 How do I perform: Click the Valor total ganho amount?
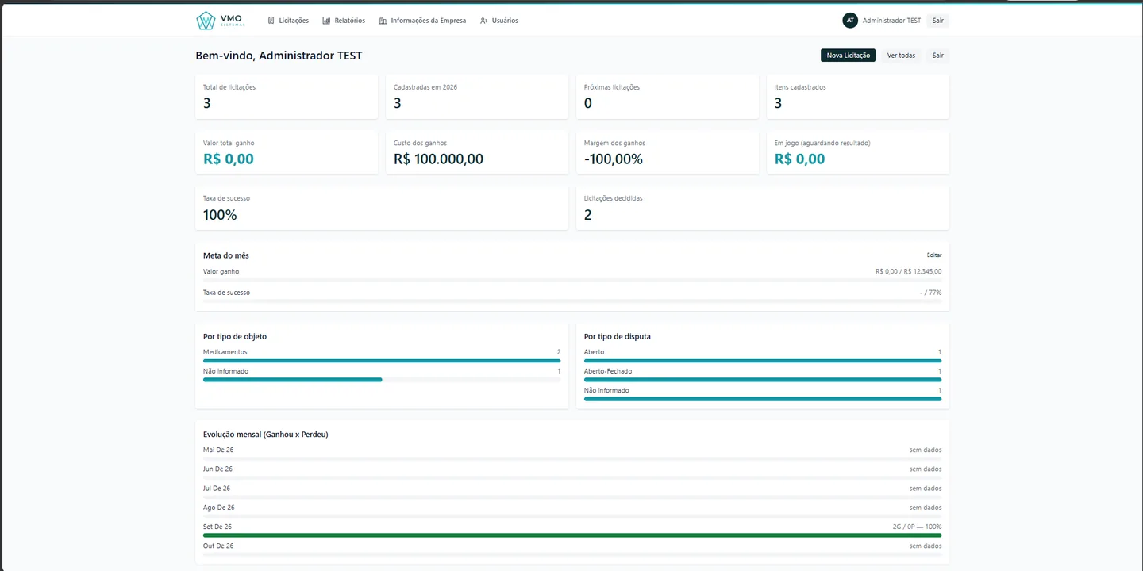pos(229,159)
